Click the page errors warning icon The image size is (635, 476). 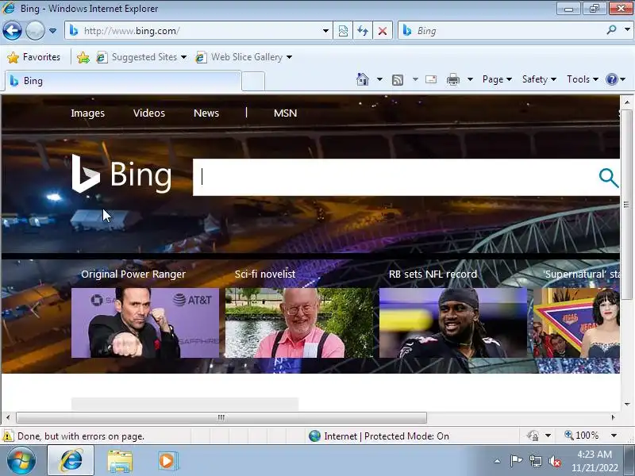[x=8, y=436]
